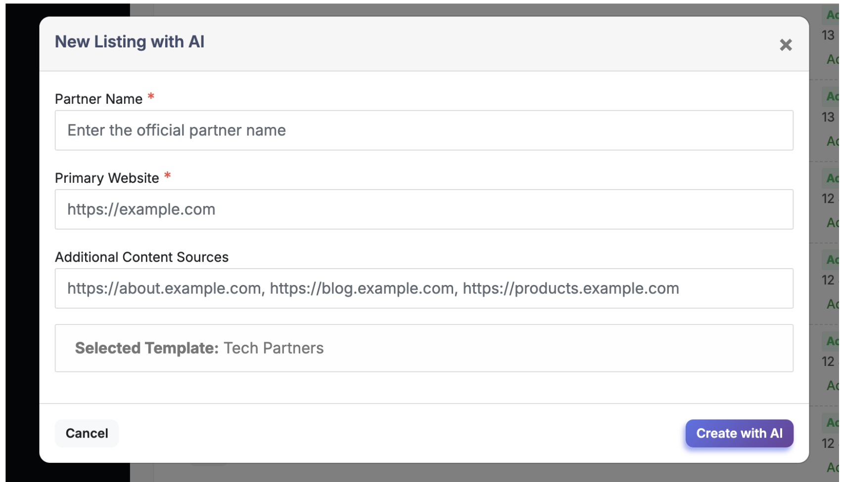
Task: Click the 'Tech Partners' template name
Action: (x=275, y=349)
